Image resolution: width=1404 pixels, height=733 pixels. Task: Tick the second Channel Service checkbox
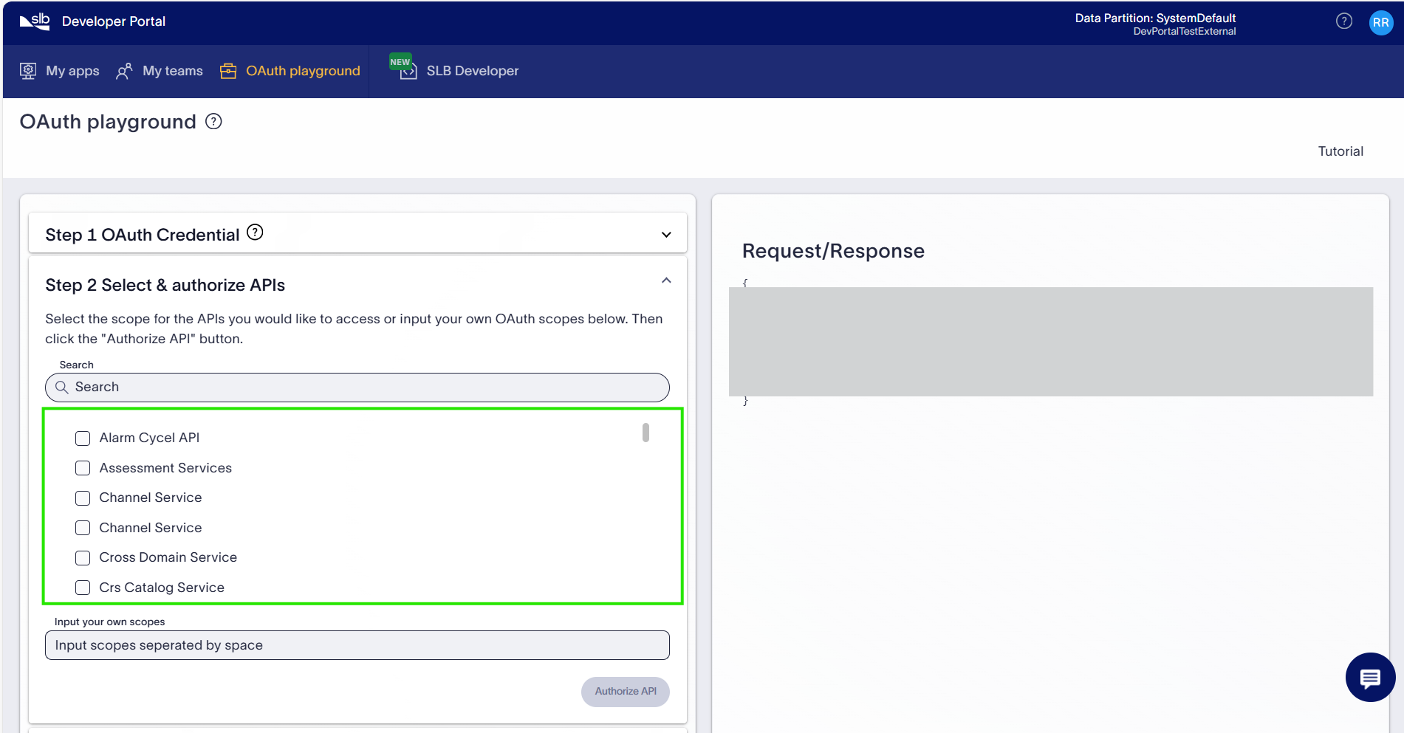(83, 528)
